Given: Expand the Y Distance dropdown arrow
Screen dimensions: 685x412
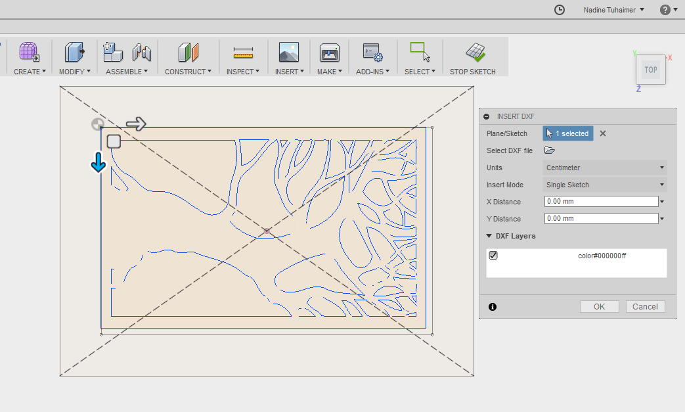Looking at the screenshot, I should 662,219.
